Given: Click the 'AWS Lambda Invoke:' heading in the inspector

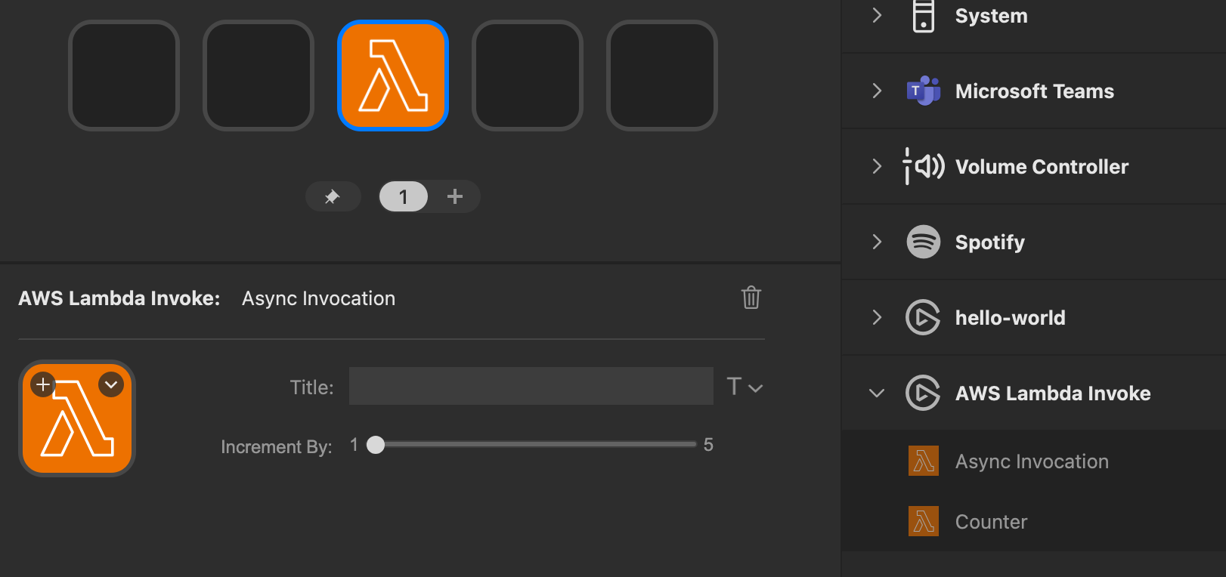Looking at the screenshot, I should 119,298.
